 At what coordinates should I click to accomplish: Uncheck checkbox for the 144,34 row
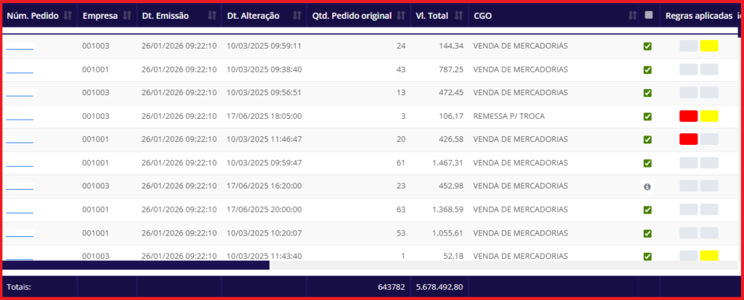pyautogui.click(x=647, y=47)
